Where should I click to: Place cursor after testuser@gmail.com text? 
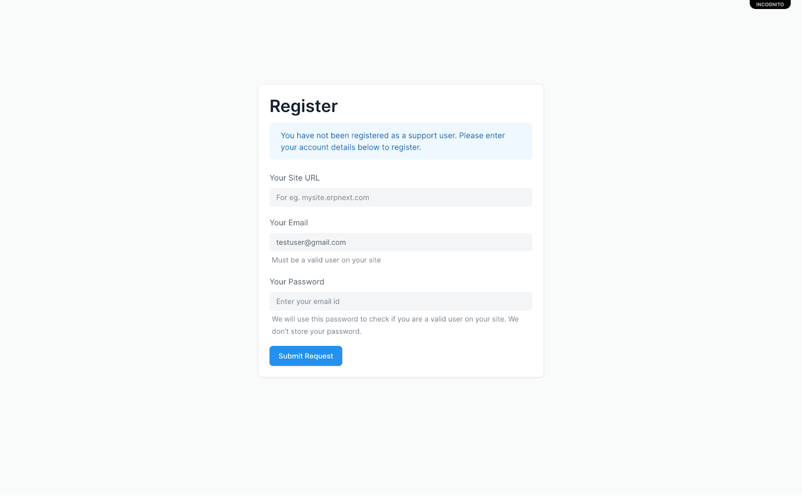[347, 242]
